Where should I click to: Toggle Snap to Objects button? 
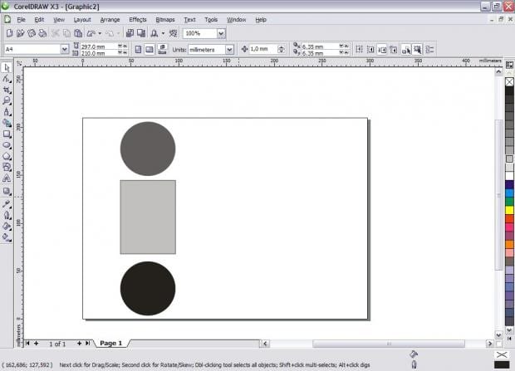coord(381,50)
